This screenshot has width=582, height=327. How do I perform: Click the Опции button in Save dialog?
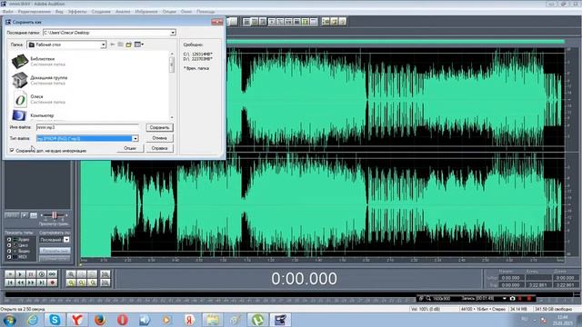tap(130, 148)
